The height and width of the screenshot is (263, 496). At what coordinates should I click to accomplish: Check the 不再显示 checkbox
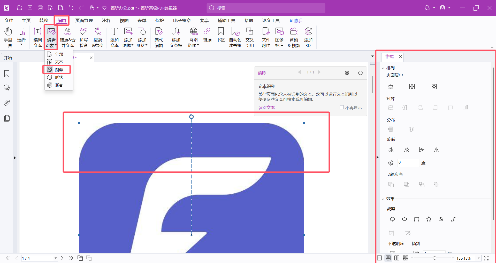[342, 107]
